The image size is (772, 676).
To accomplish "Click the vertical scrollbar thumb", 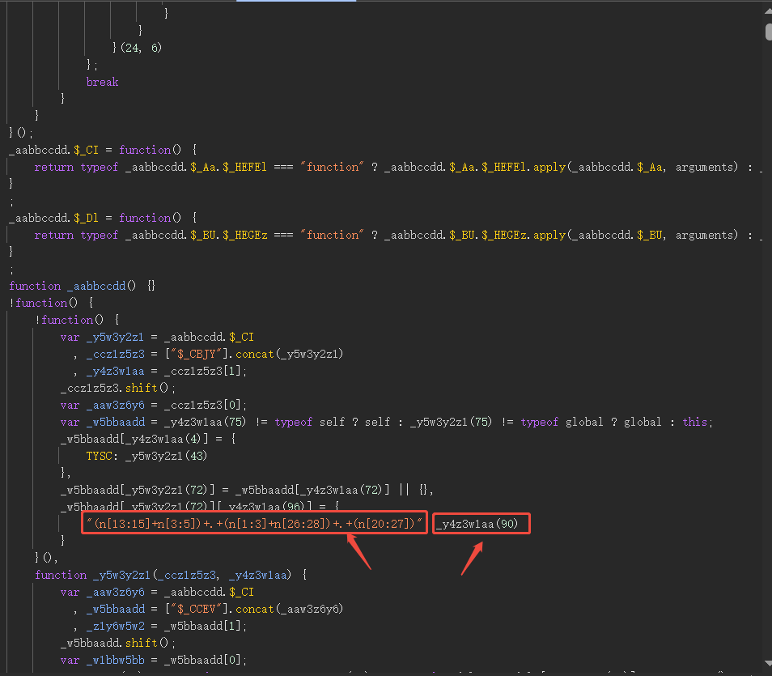I will (768, 32).
